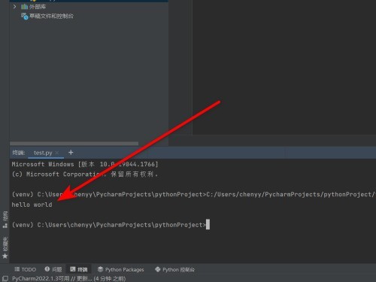376x282 pixels.
Task: Expand the 外部库 tree node chevron
Action: click(14, 7)
